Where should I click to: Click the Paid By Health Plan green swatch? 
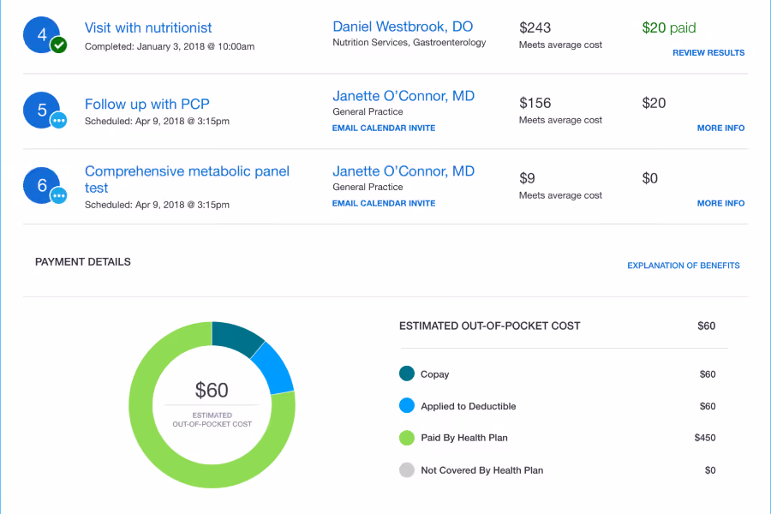(x=407, y=438)
